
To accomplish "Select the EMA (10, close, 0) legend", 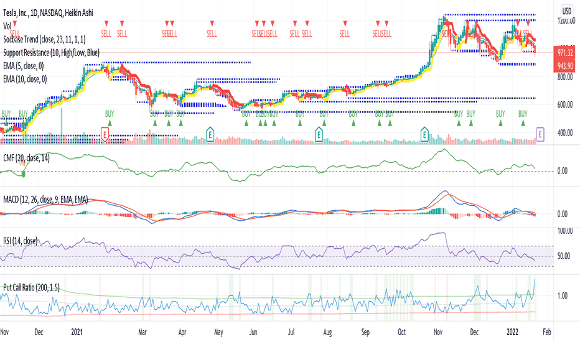I will click(x=25, y=79).
